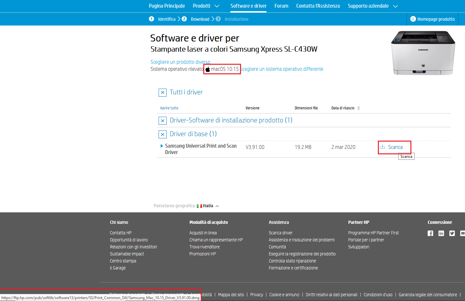Open Centro stampa footer link
This screenshot has width=465, height=301.
123,261
